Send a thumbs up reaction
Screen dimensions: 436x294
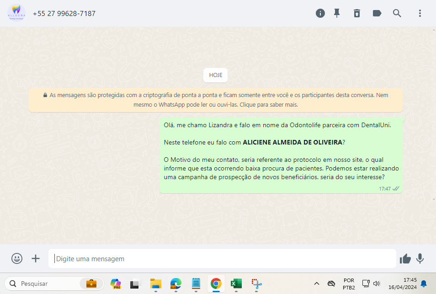[405, 259]
